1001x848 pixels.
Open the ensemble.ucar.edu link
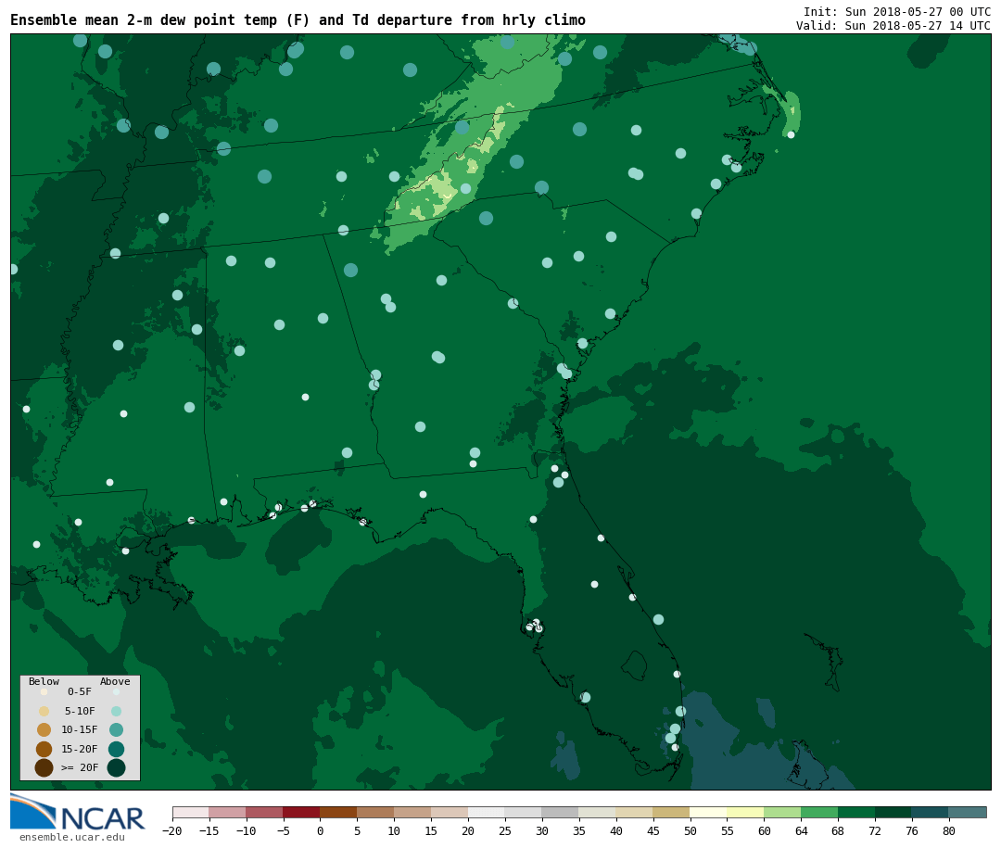coord(71,838)
